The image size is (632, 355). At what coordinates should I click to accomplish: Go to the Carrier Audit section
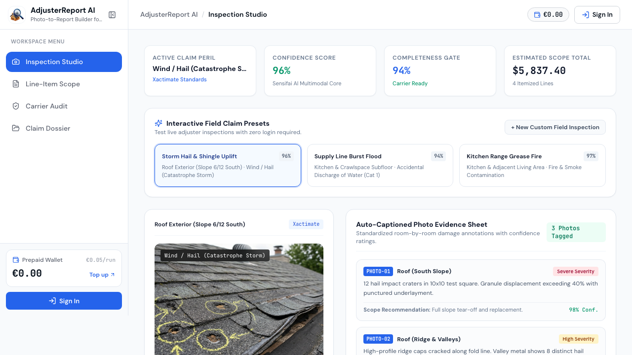pos(64,106)
